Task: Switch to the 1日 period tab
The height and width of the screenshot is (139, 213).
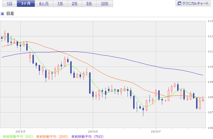Action: click(x=10, y=4)
